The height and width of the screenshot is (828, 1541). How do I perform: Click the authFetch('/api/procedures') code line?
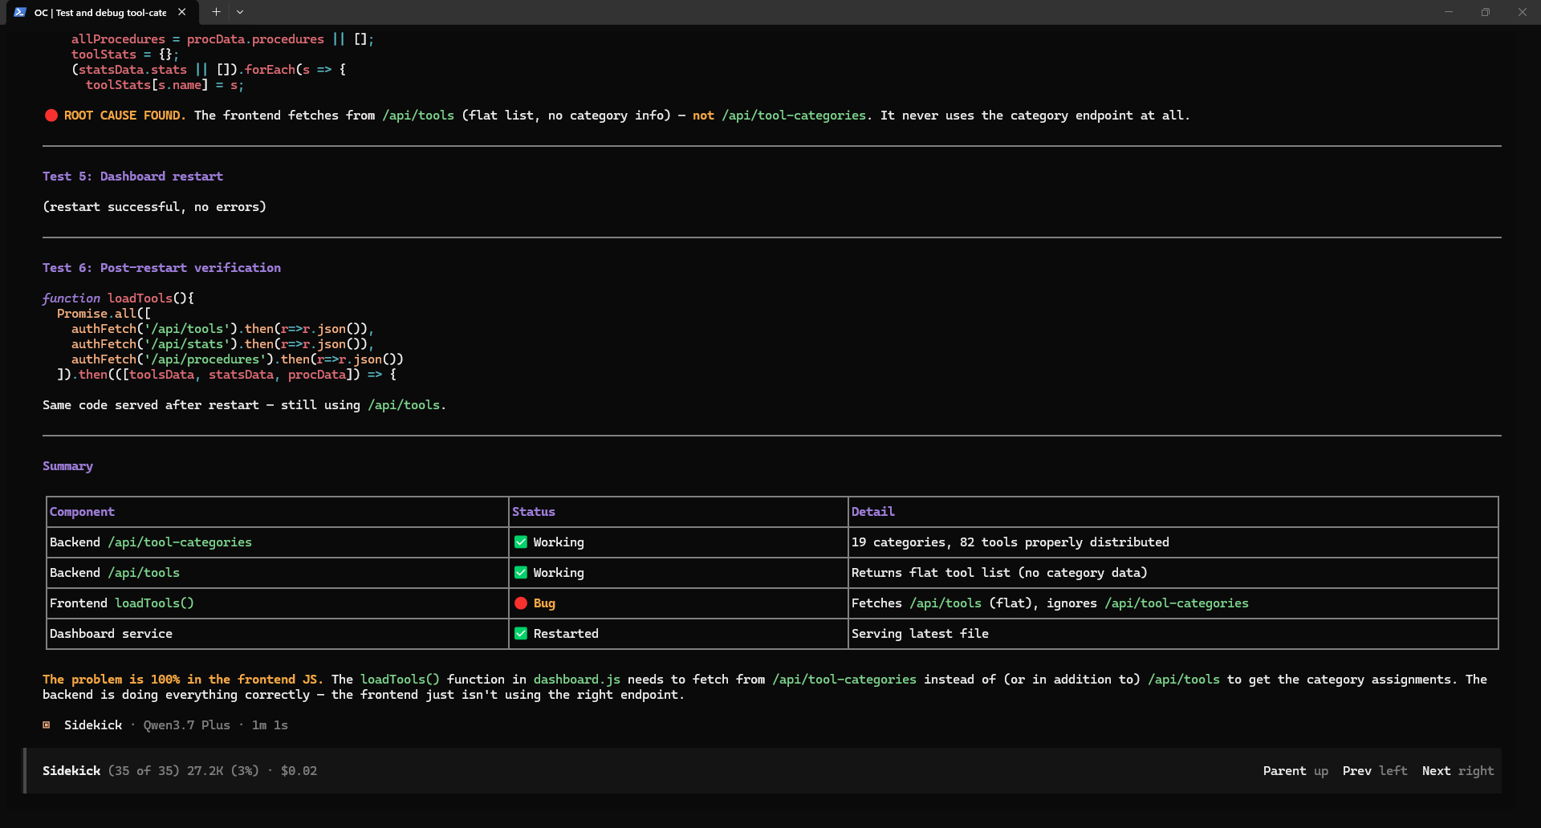pos(238,359)
